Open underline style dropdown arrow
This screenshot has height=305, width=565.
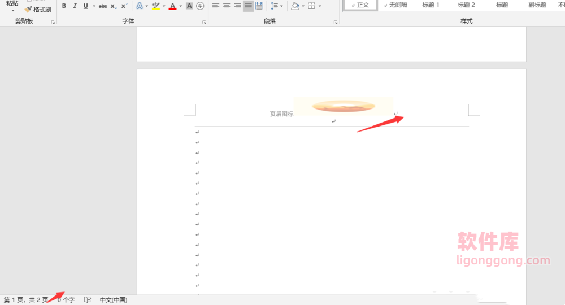tap(94, 6)
